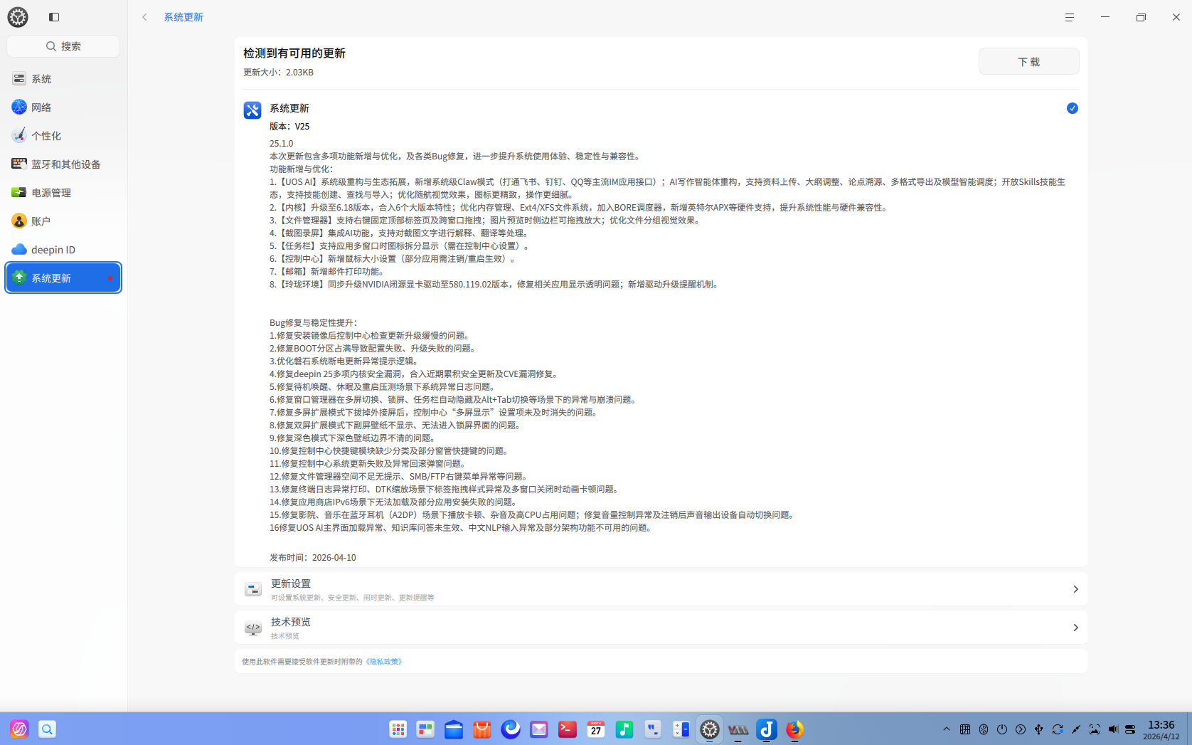Viewport: 1192px width, 745px height.
Task: Open the App Store from the dock
Action: [482, 729]
